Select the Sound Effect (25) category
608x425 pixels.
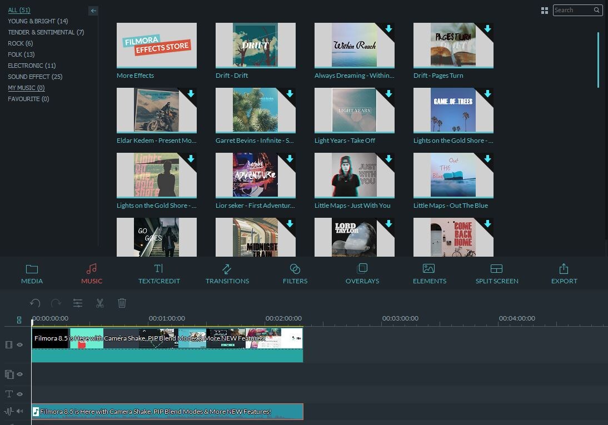click(35, 77)
